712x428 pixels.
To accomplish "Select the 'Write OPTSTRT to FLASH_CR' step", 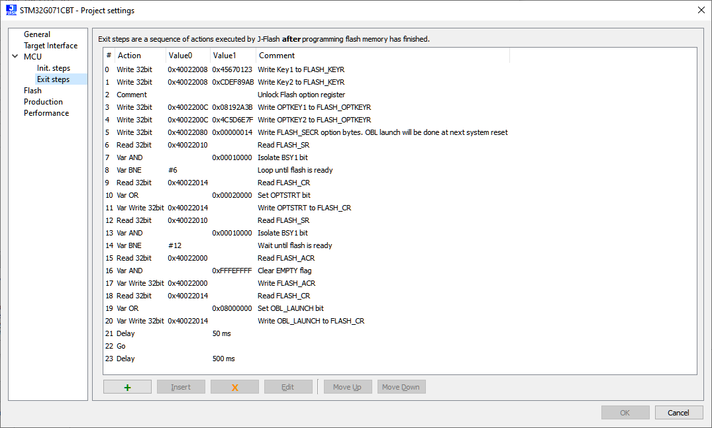I will (x=307, y=208).
